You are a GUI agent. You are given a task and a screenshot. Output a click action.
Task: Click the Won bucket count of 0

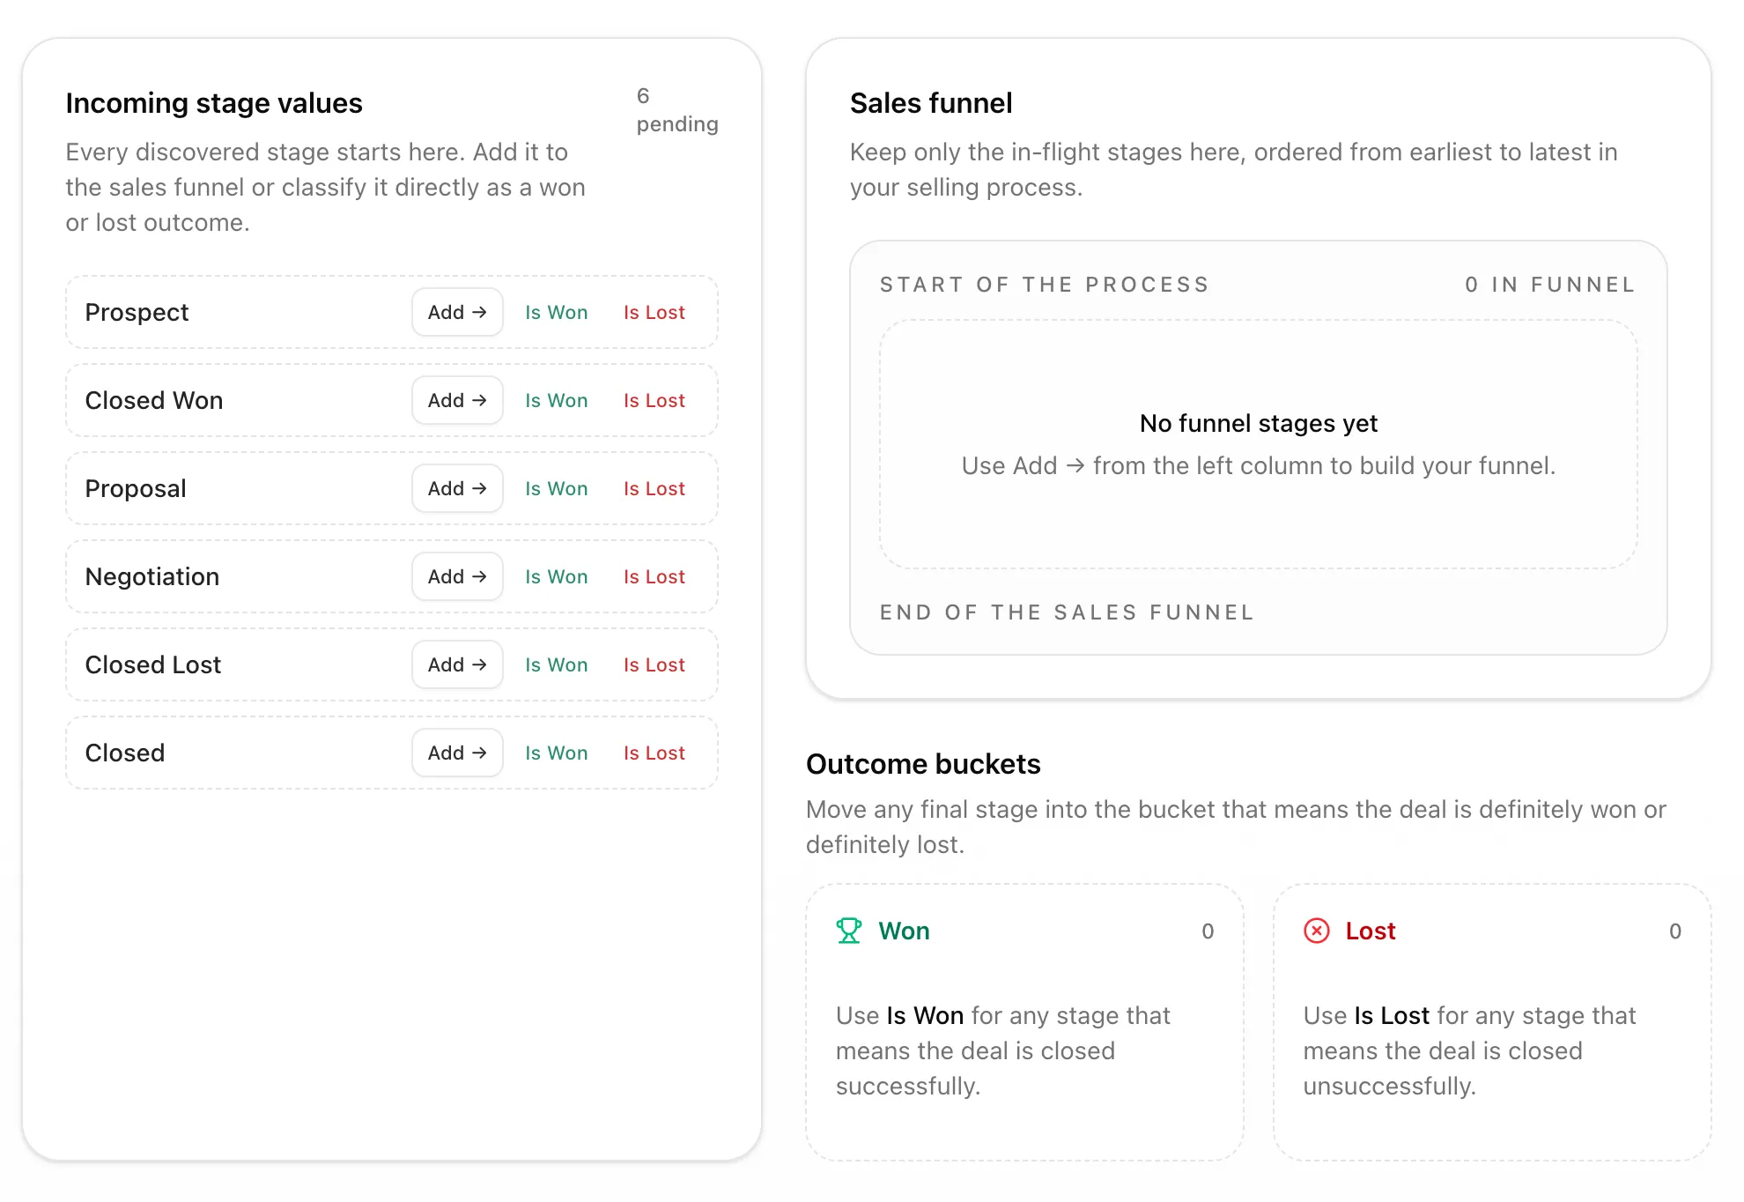click(x=1208, y=931)
